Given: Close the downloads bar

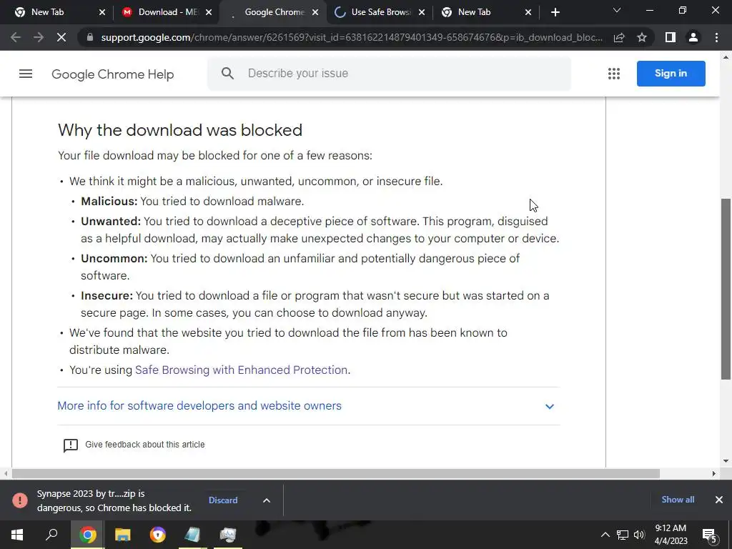Looking at the screenshot, I should [719, 500].
